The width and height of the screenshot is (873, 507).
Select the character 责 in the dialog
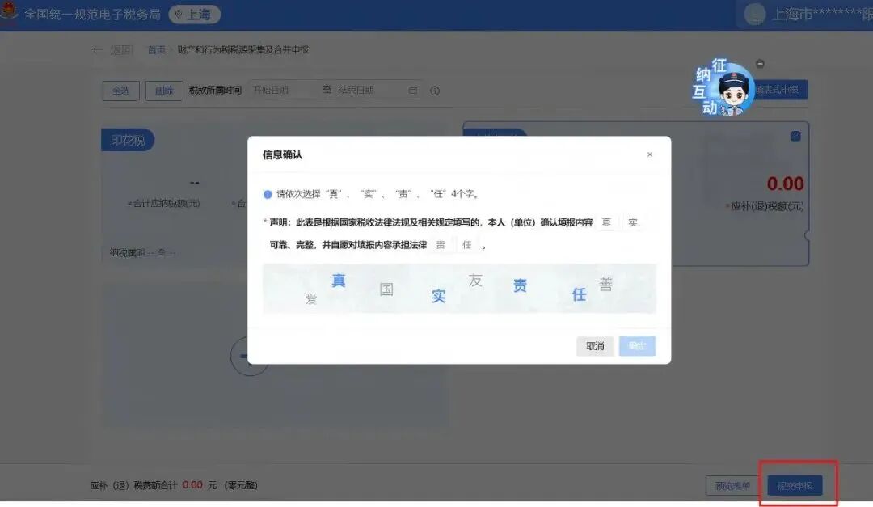point(521,285)
